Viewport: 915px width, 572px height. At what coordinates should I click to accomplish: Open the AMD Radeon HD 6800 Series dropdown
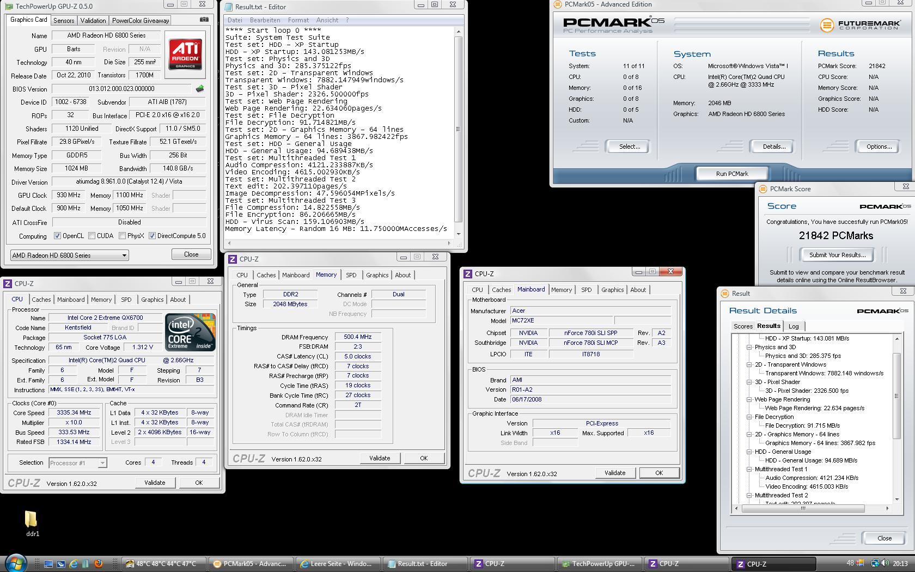click(69, 255)
